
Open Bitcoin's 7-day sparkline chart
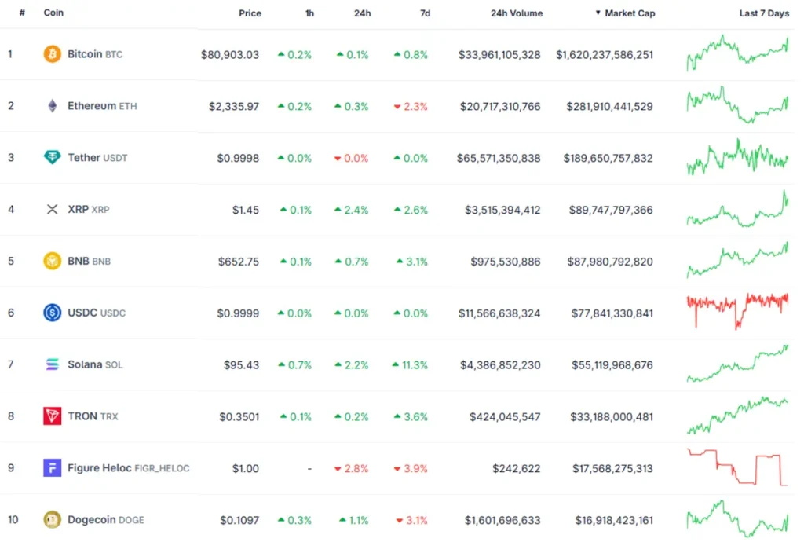(x=737, y=53)
